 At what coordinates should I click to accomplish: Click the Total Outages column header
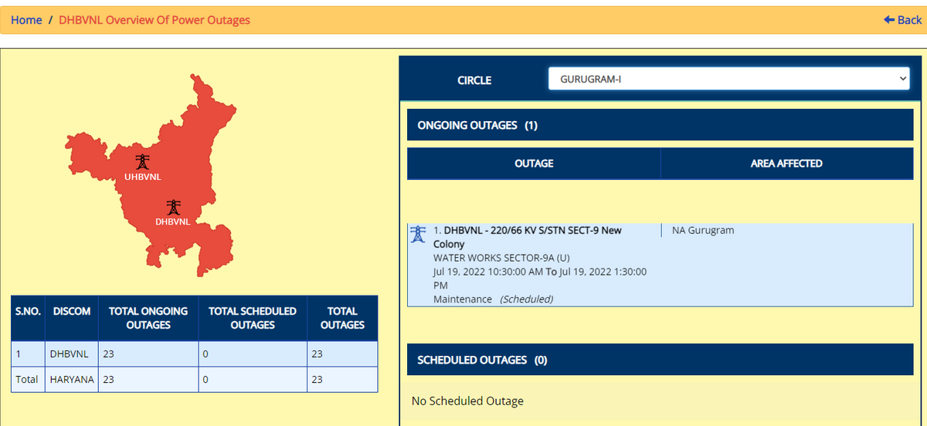341,318
